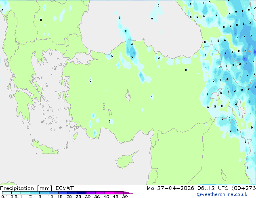Click the 45–50 mm legend color swatch
The image size is (256, 198).
119,193
